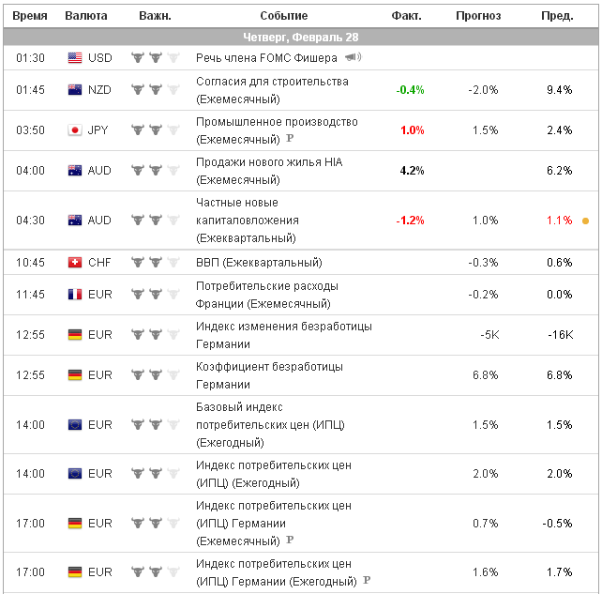Click the "Факт." column header

[x=406, y=16]
